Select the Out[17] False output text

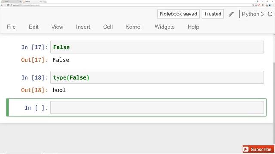pos(61,60)
